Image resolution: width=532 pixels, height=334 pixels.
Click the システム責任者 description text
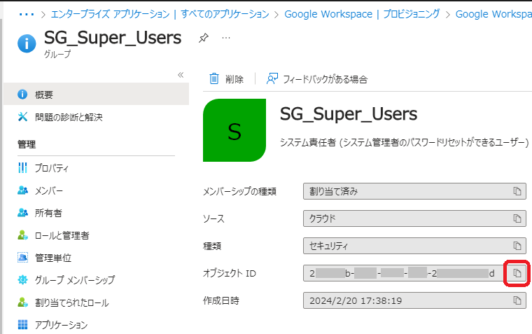[x=404, y=142]
